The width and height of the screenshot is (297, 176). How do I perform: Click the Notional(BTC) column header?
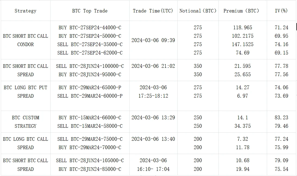[x=198, y=11]
